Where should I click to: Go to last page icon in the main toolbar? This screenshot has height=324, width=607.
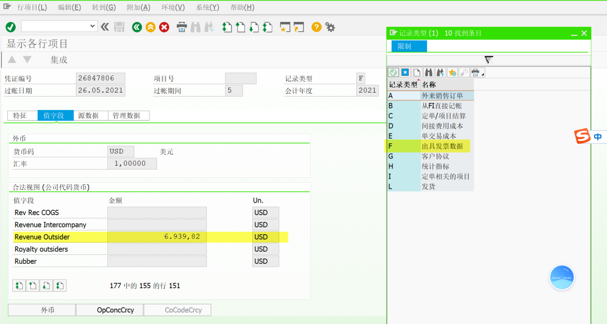click(x=268, y=27)
